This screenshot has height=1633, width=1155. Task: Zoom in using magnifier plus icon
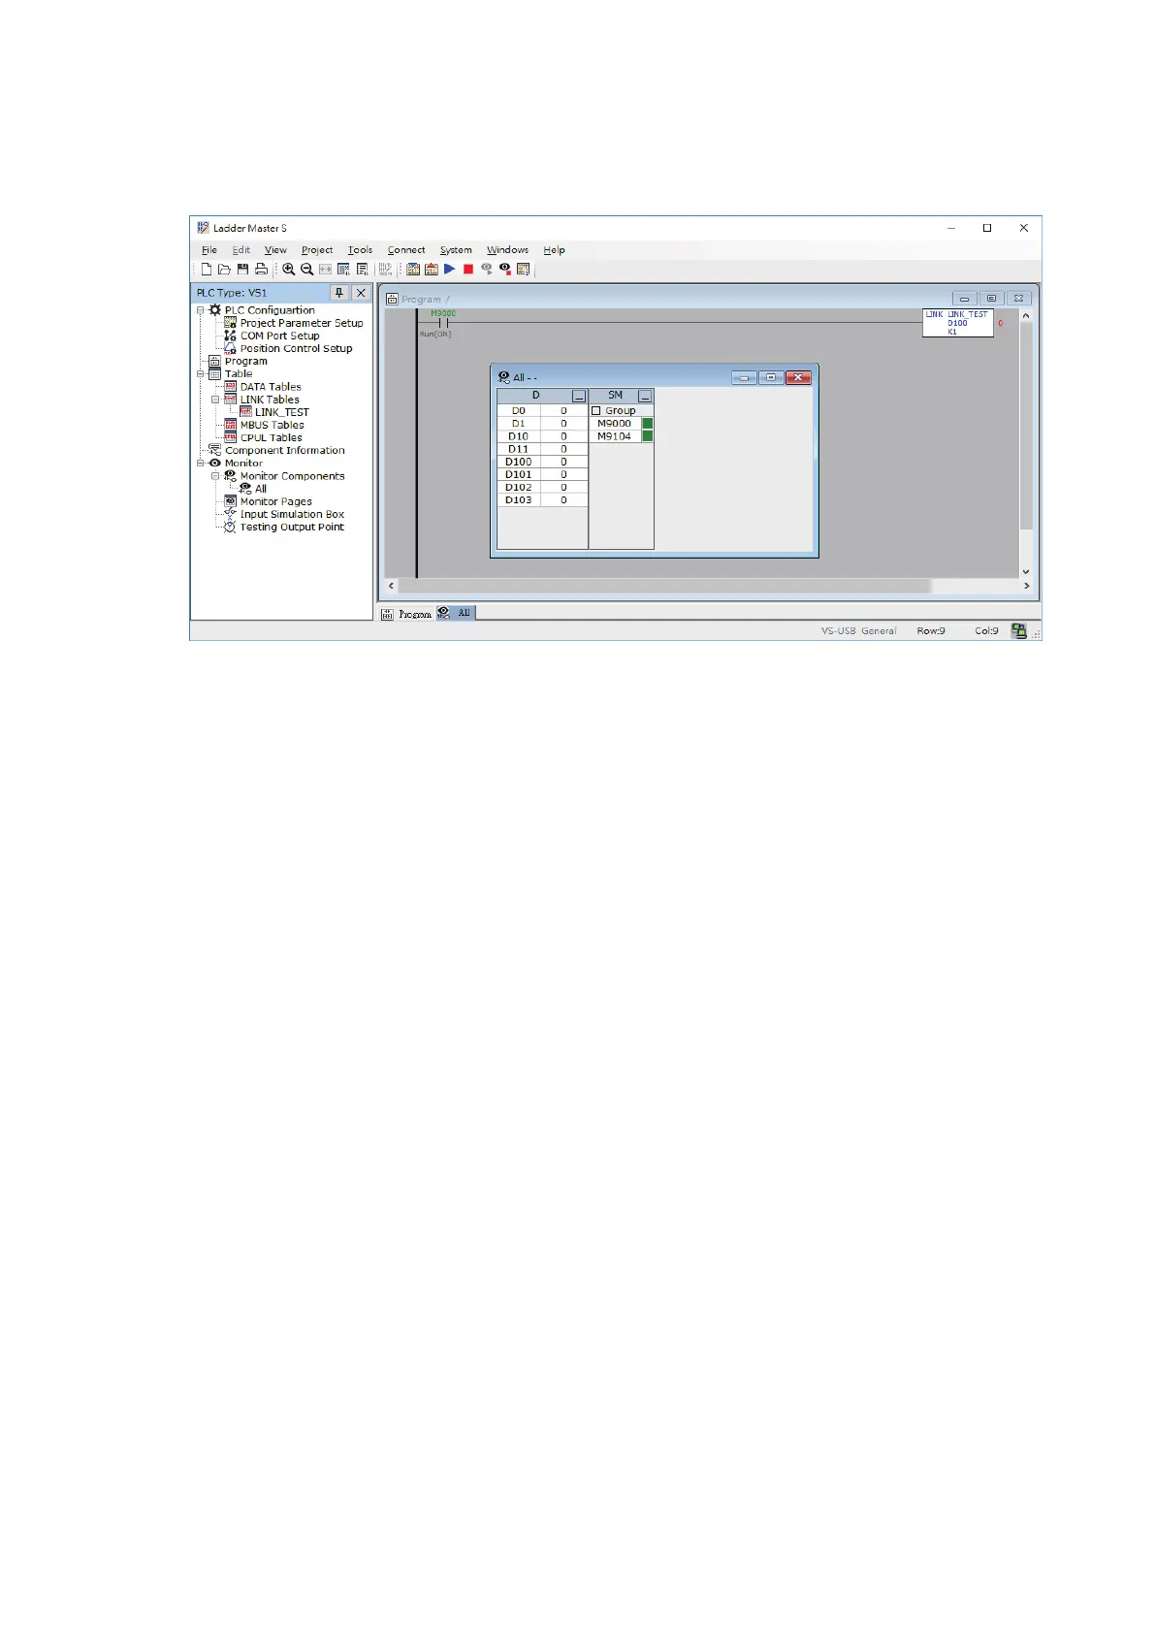click(289, 270)
